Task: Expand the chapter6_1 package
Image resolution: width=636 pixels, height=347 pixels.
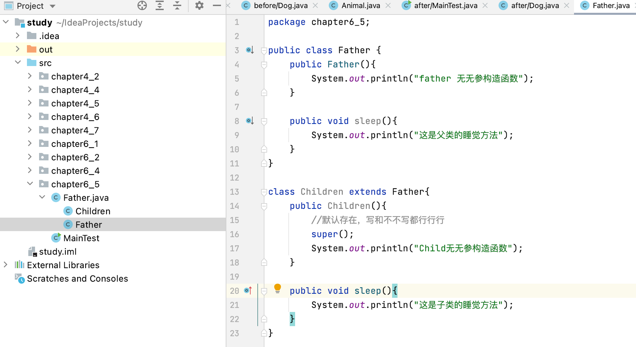Action: pyautogui.click(x=30, y=144)
